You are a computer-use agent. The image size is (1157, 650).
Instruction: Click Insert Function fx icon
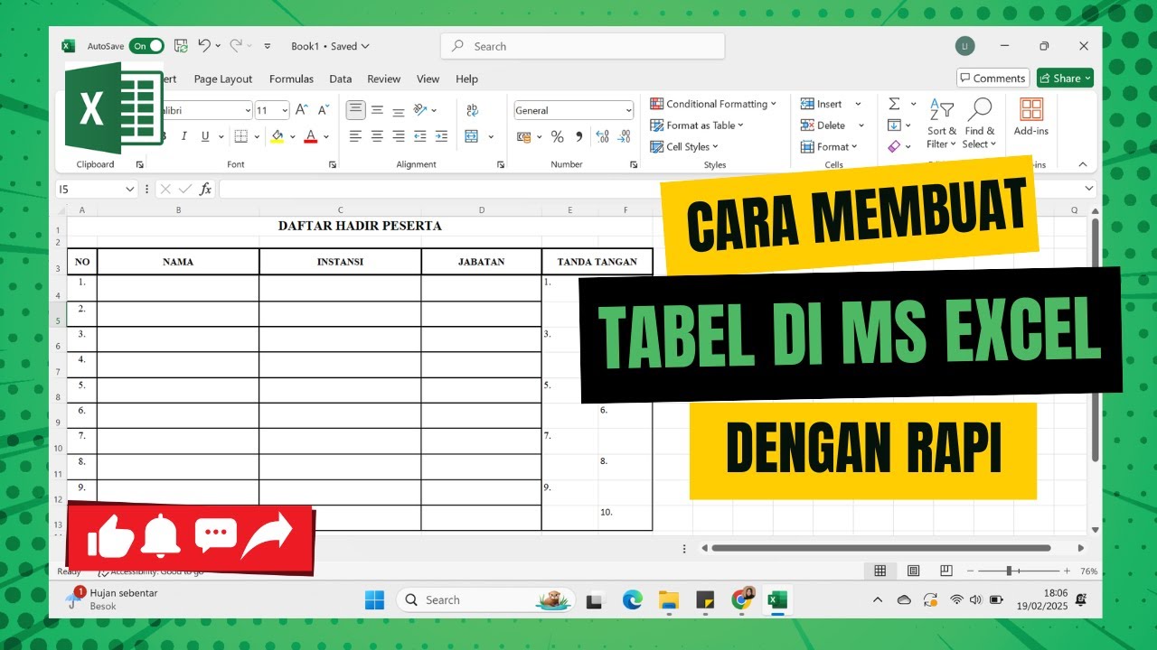(x=206, y=189)
